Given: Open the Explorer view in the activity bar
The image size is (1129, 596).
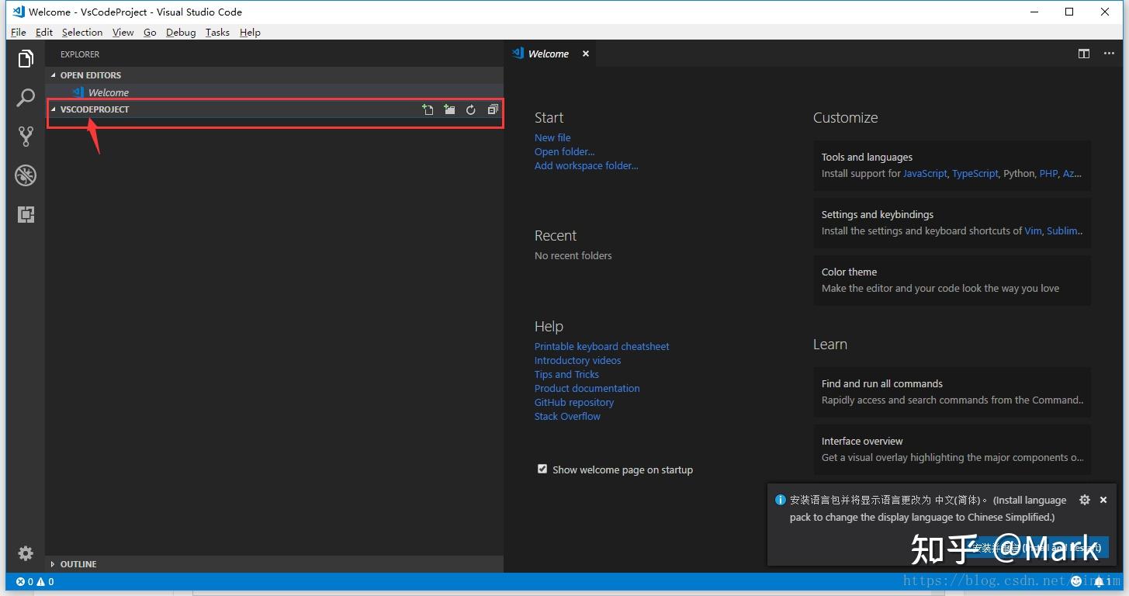Looking at the screenshot, I should (26, 59).
